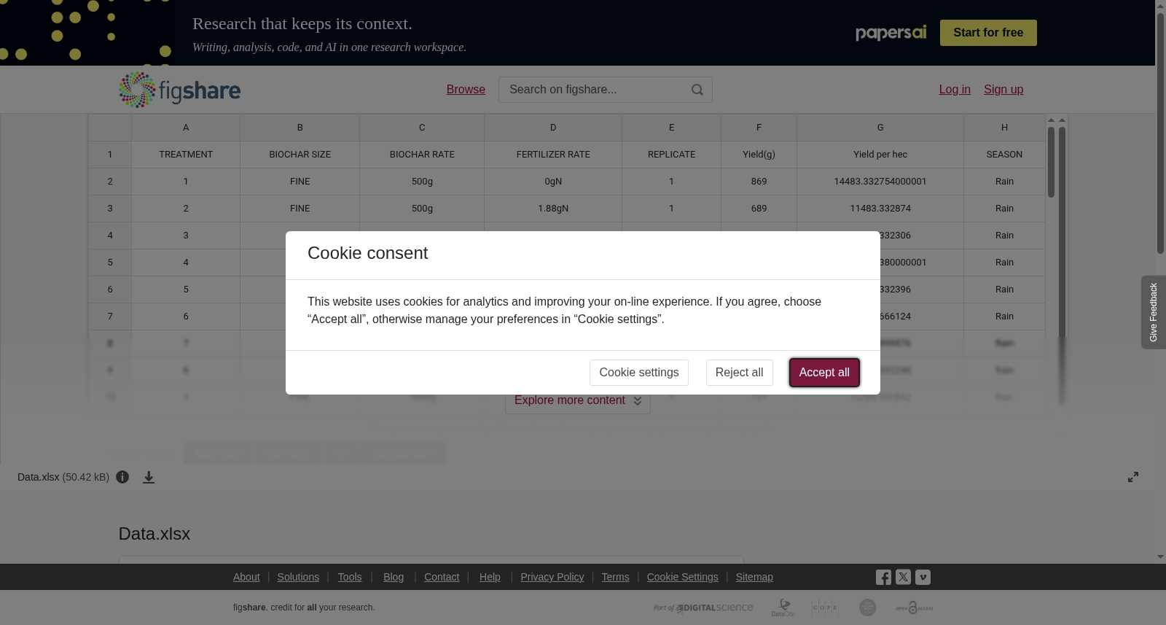Open Cookie Settings in the footer
This screenshot has width=1166, height=625.
683,577
